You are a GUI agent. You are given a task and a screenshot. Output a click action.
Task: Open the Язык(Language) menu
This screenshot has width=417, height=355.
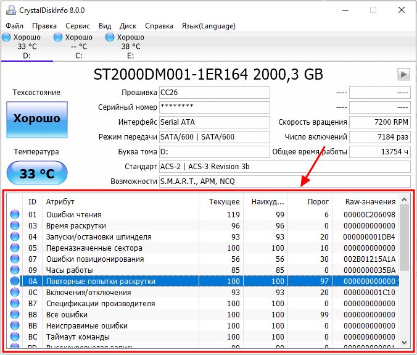tap(208, 26)
